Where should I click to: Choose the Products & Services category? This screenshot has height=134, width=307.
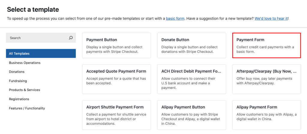[24, 90]
